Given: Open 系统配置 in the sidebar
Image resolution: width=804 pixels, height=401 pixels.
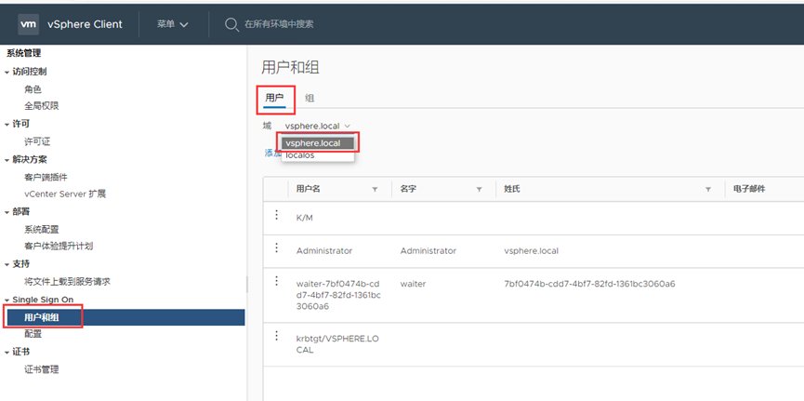Looking at the screenshot, I should click(x=42, y=230).
